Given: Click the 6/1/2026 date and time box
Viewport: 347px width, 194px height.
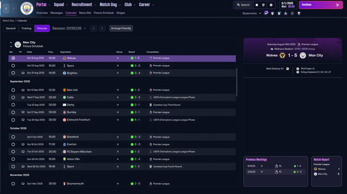Looking at the screenshot, I should pyautogui.click(x=288, y=5).
